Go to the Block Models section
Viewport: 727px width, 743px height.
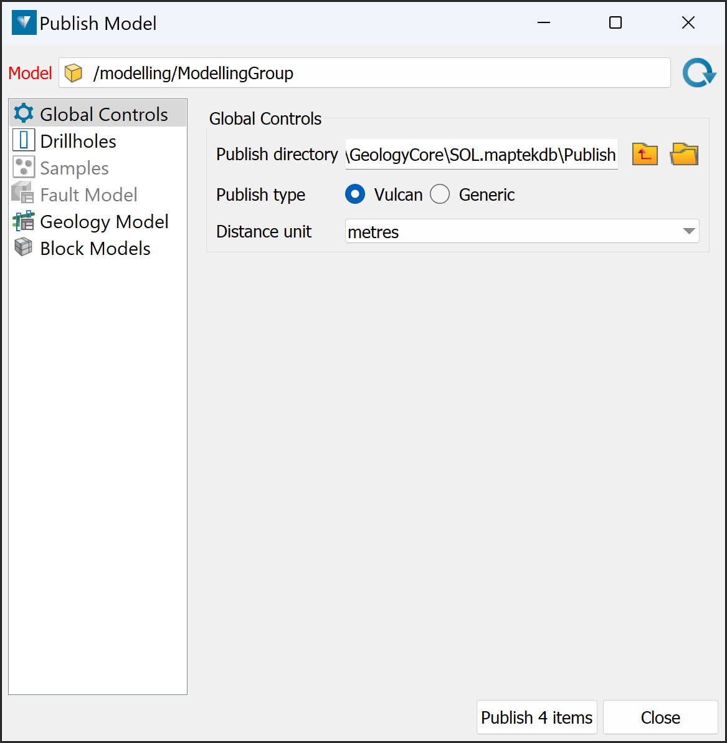point(95,249)
